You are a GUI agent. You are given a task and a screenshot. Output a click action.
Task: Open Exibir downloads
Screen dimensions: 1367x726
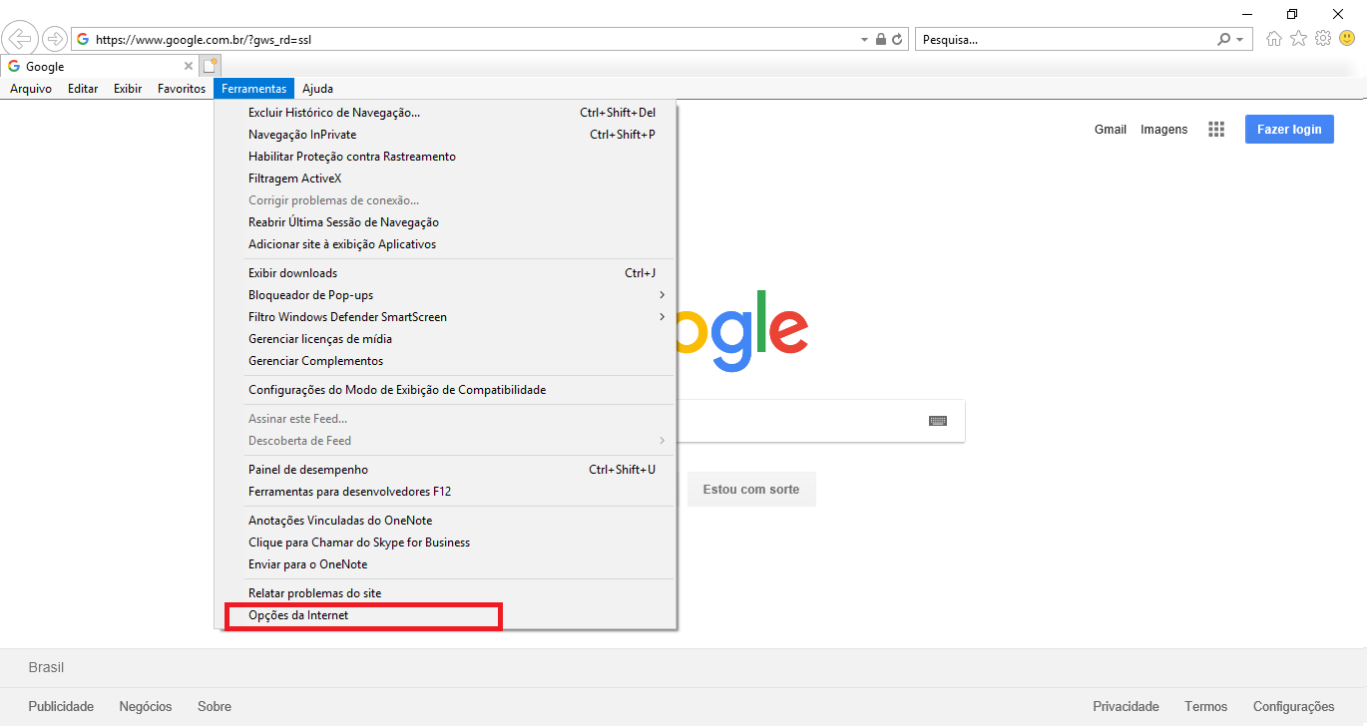click(x=447, y=273)
